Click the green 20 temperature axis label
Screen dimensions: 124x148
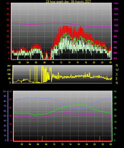click(115, 116)
